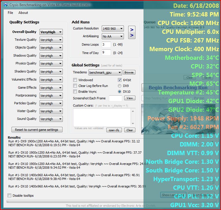Expand the Particles Quality dropdown
Viewport: 221px width, 210px height.
[x=51, y=103]
